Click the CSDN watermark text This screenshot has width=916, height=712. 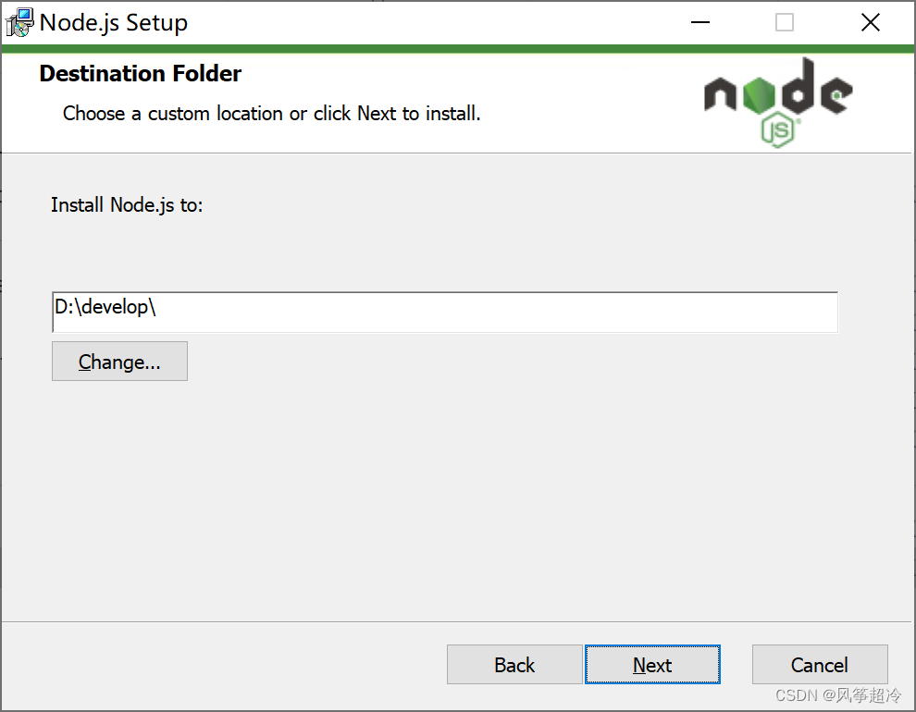[838, 695]
